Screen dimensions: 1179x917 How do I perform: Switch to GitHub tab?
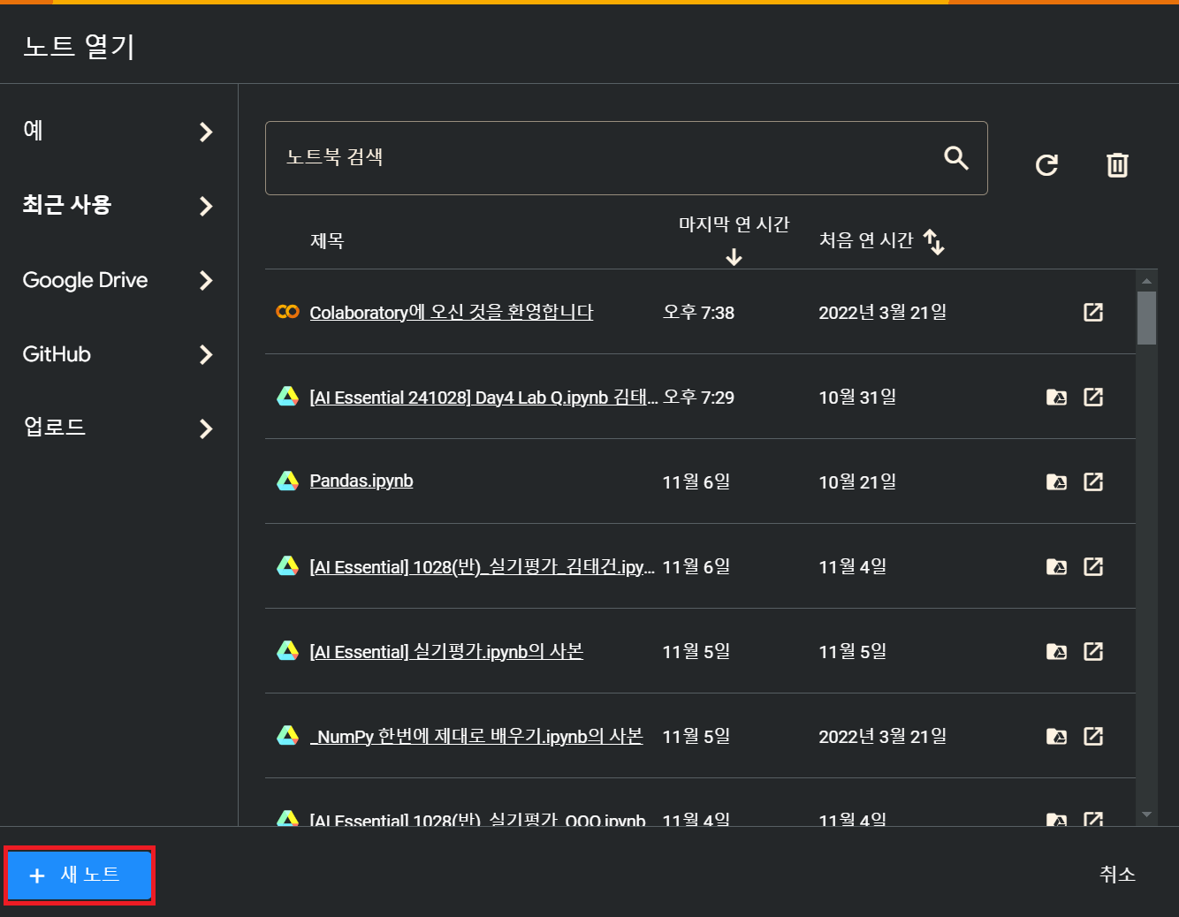click(57, 354)
